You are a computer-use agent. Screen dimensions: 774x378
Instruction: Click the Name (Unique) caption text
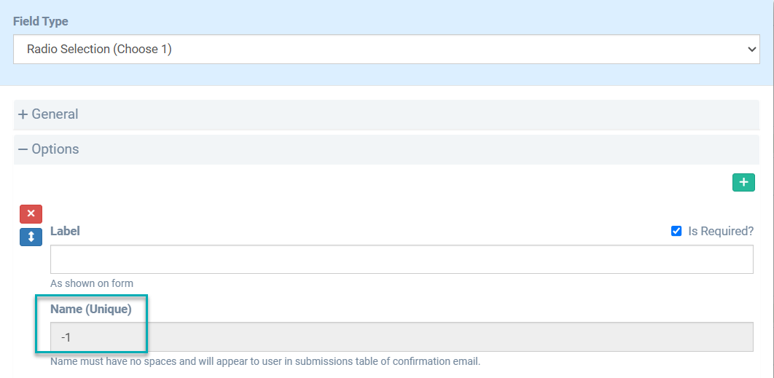click(90, 309)
